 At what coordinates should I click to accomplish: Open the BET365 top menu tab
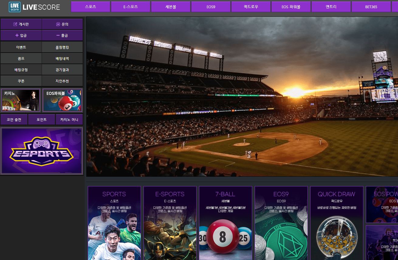click(371, 7)
